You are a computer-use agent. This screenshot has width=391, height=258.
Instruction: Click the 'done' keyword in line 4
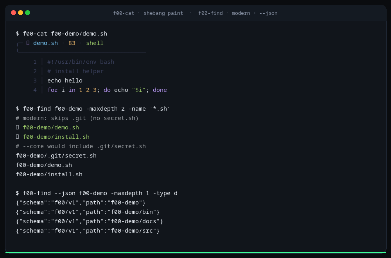[x=160, y=90]
